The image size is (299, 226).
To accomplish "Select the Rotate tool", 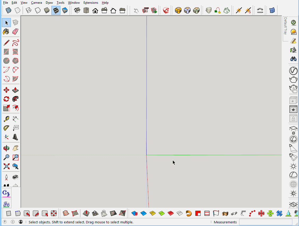I will click(x=6, y=99).
